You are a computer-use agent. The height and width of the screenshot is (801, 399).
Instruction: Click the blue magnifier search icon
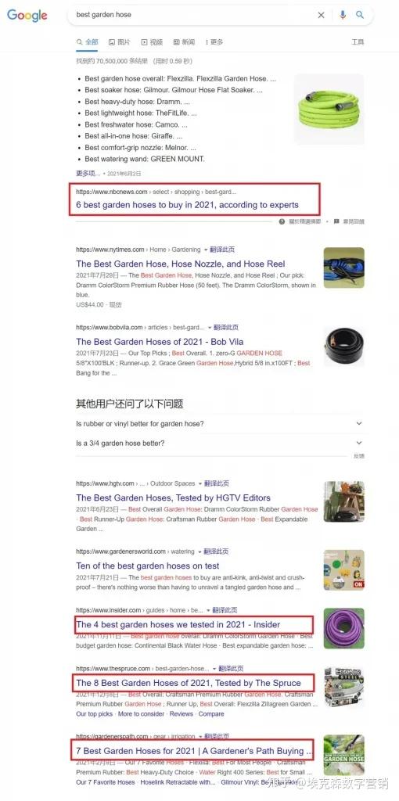coord(360,15)
